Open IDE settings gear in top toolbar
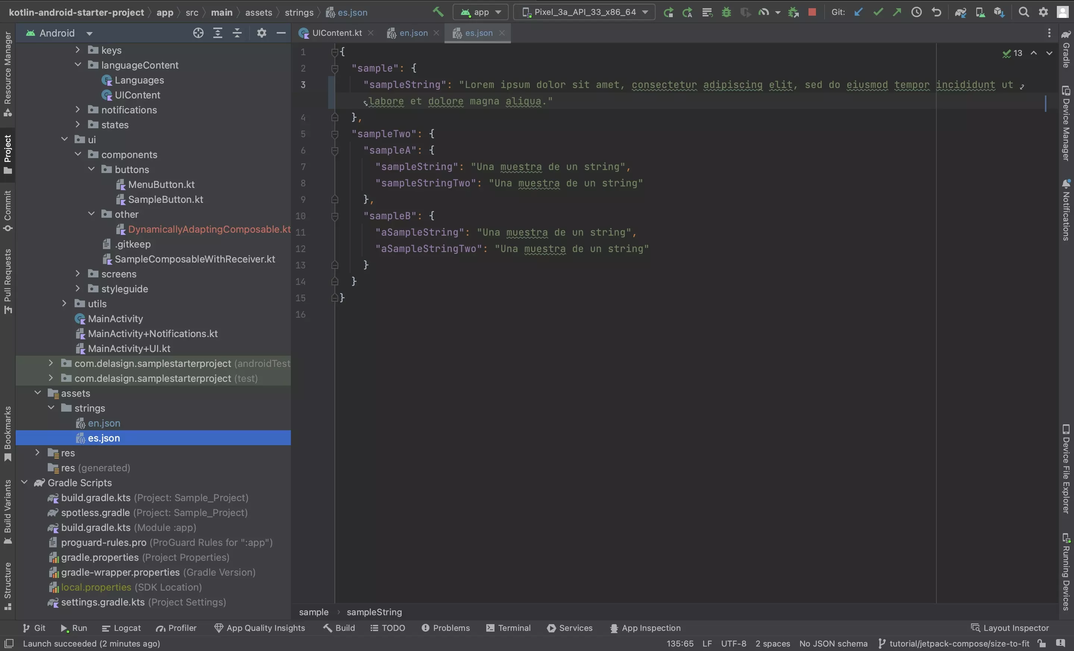 tap(1043, 12)
